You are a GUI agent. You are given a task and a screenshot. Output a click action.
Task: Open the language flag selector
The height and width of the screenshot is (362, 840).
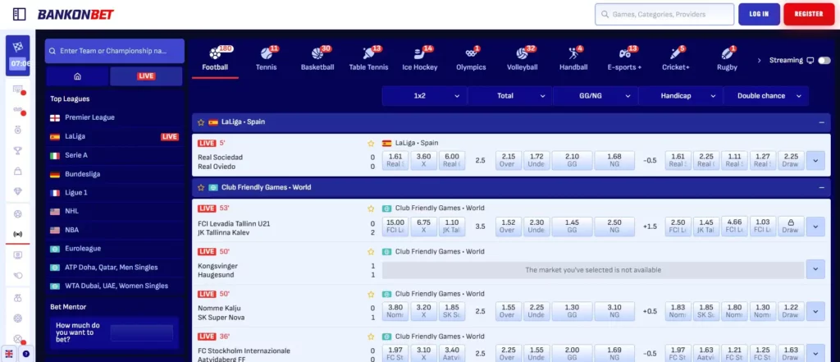(x=9, y=354)
